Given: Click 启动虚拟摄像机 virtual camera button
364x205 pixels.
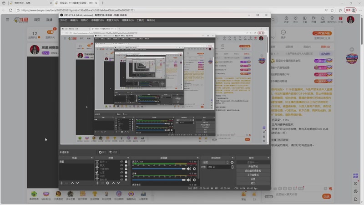Looking at the screenshot, I should coord(253,171).
